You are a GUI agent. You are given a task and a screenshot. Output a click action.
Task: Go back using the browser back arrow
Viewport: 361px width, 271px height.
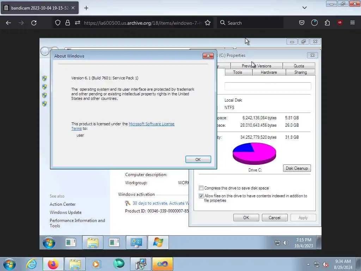pos(8,23)
